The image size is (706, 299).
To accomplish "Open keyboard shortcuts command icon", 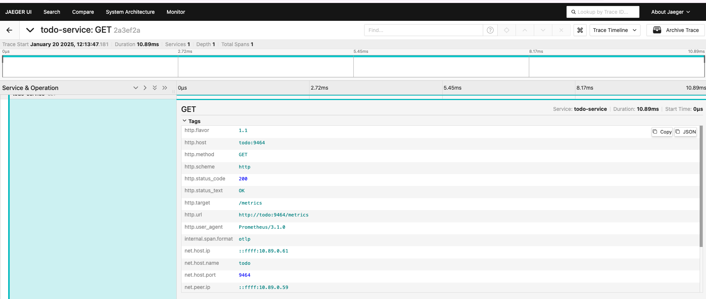I will point(580,30).
